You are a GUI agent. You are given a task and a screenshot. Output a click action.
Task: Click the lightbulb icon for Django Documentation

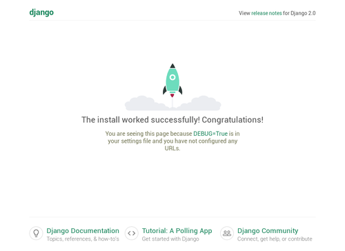pyautogui.click(x=36, y=233)
